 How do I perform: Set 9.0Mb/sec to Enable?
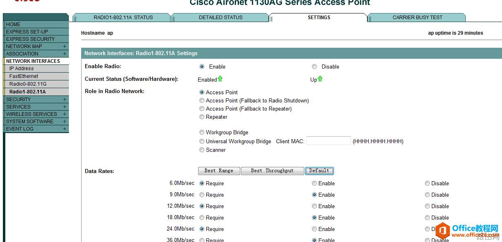tap(314, 195)
